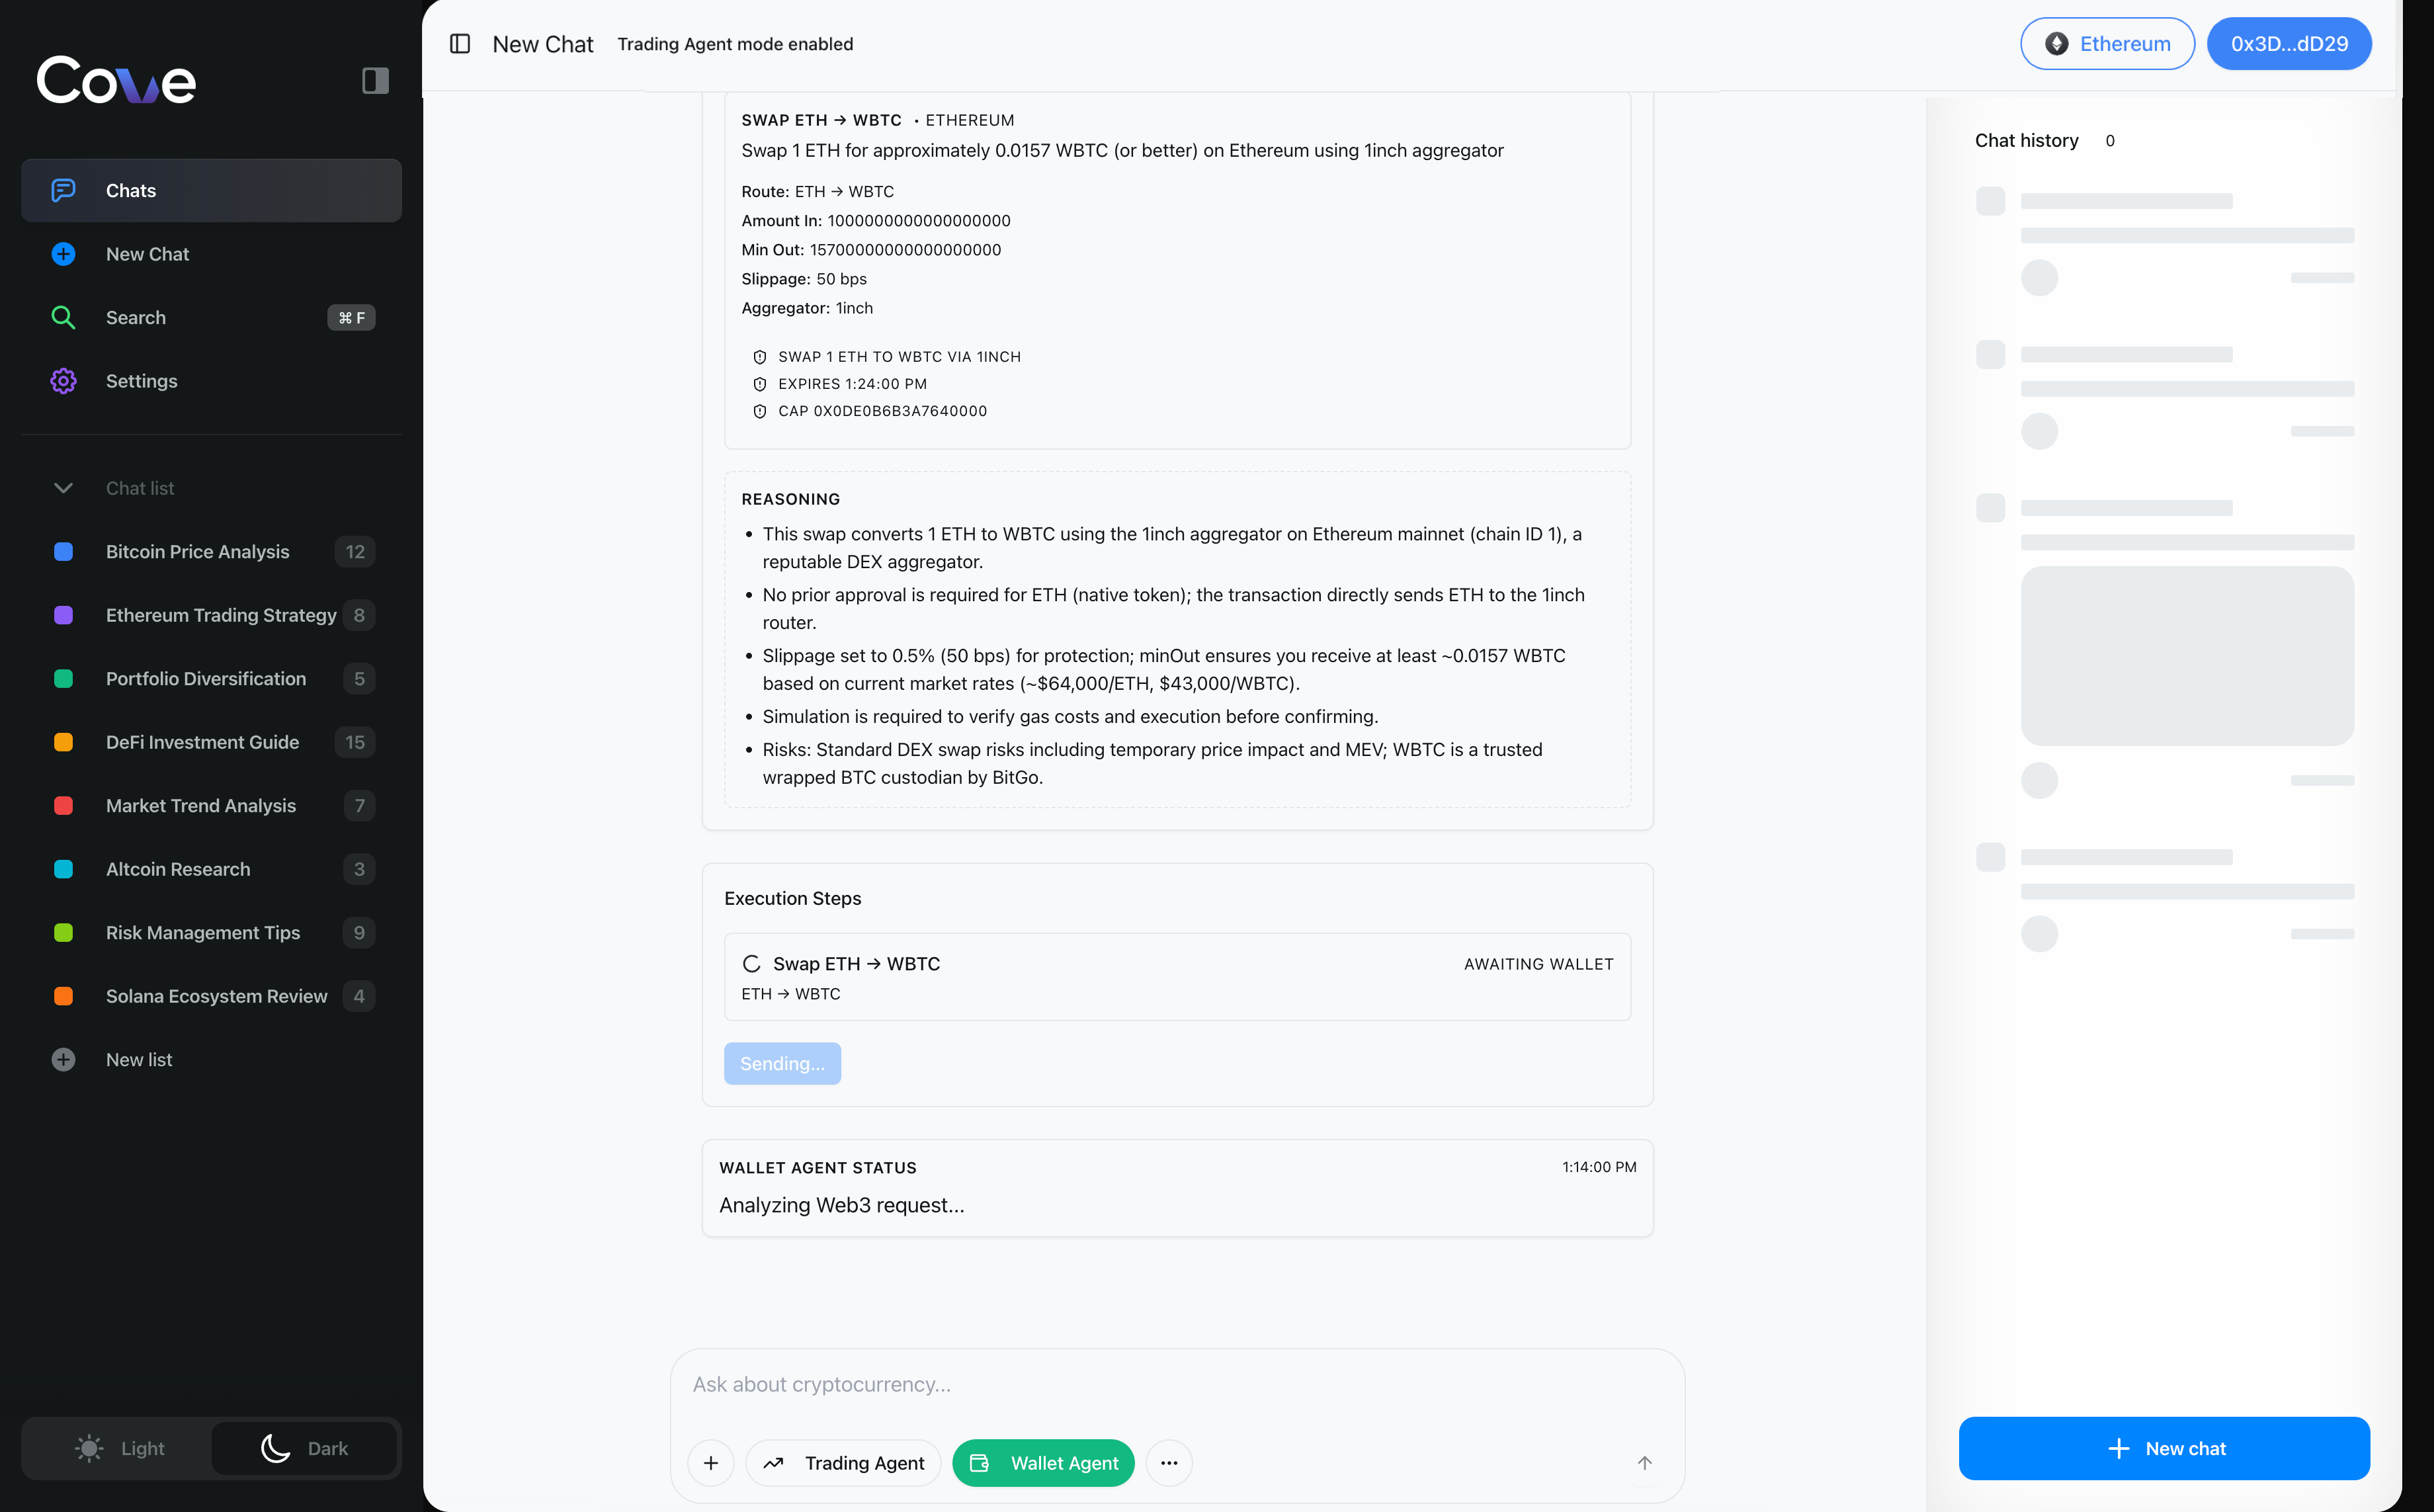The height and width of the screenshot is (1512, 2434).
Task: Toggle the Trading Agent button
Action: pos(843,1463)
